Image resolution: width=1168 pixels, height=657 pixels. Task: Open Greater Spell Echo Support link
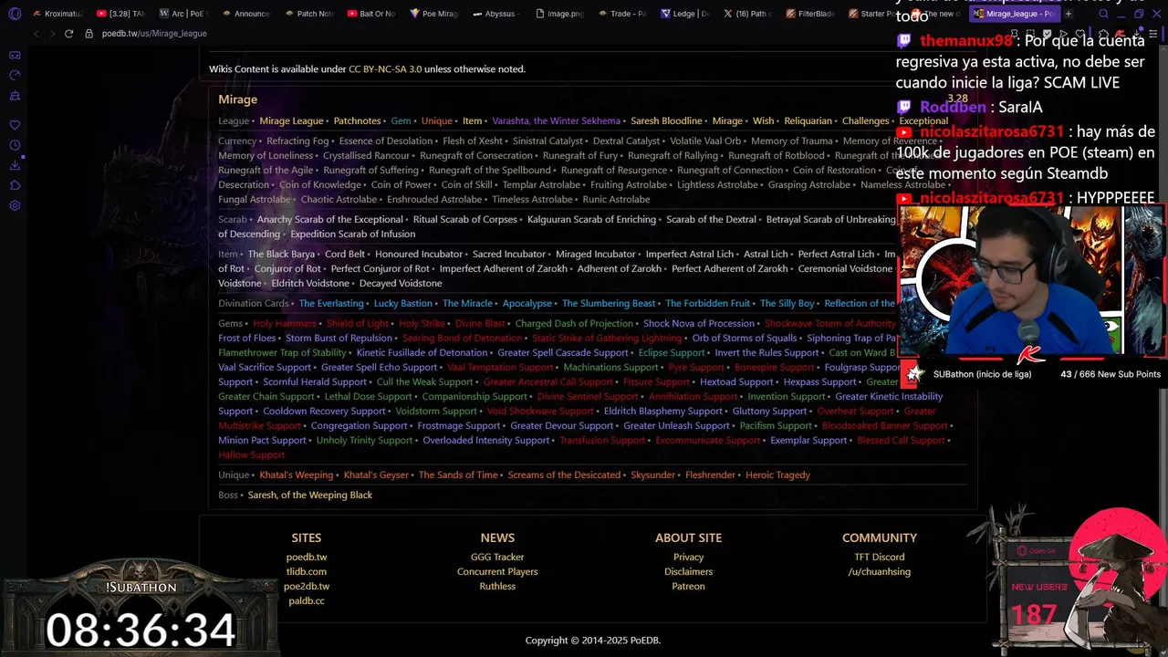point(379,368)
